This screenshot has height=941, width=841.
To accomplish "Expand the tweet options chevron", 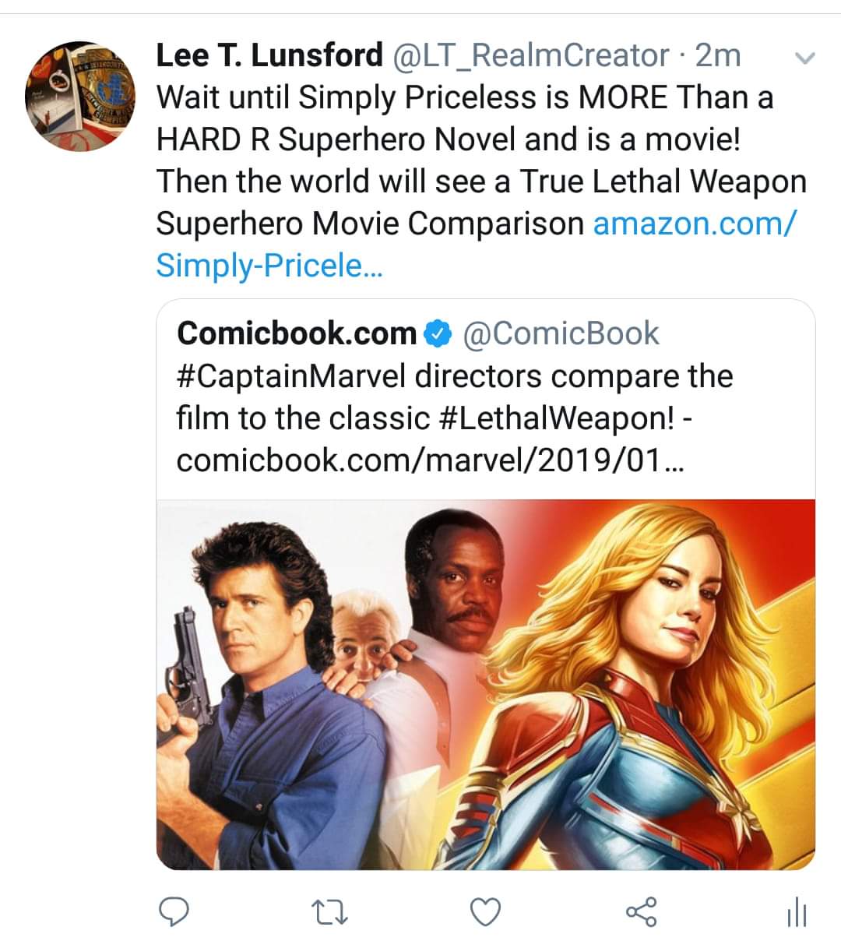I will pos(806,58).
